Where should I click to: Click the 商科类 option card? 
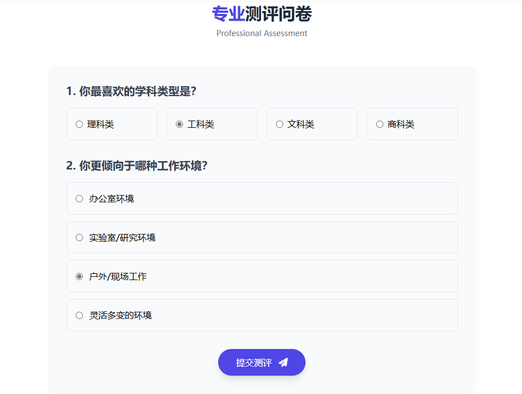coord(412,124)
